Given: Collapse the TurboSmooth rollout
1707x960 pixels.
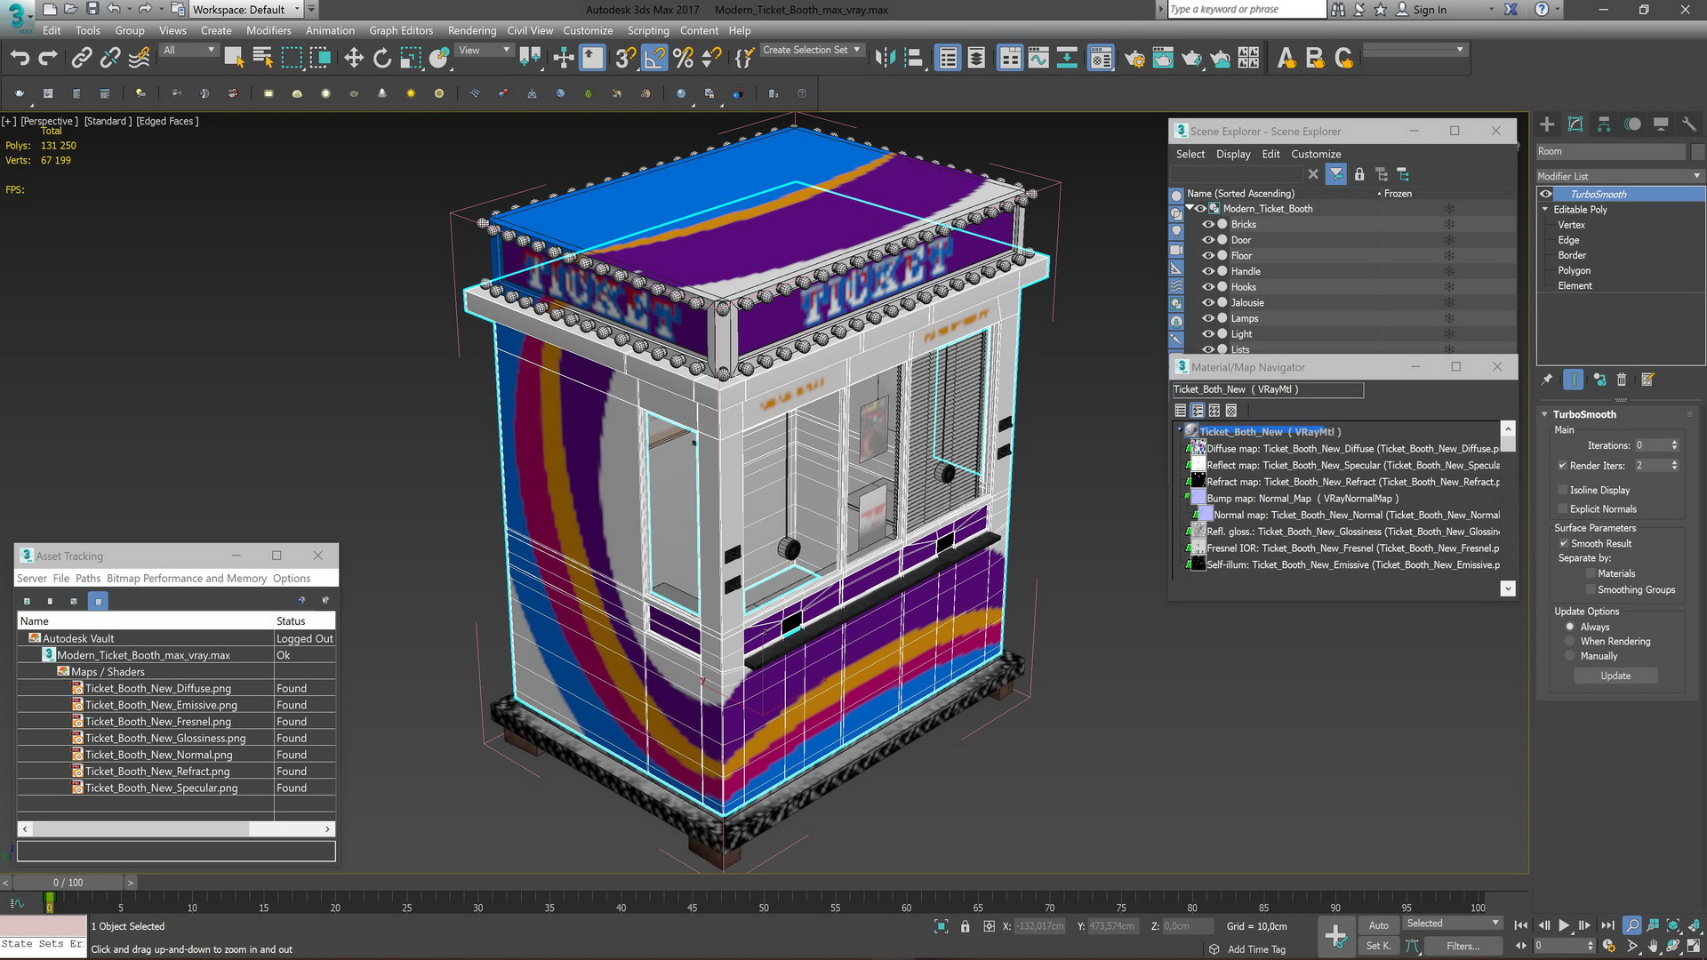Looking at the screenshot, I should point(1545,414).
